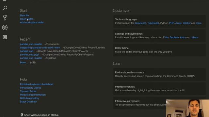Install PHP language support
Image resolution: width=209 pixels, height=117 pixels.
click(172, 23)
